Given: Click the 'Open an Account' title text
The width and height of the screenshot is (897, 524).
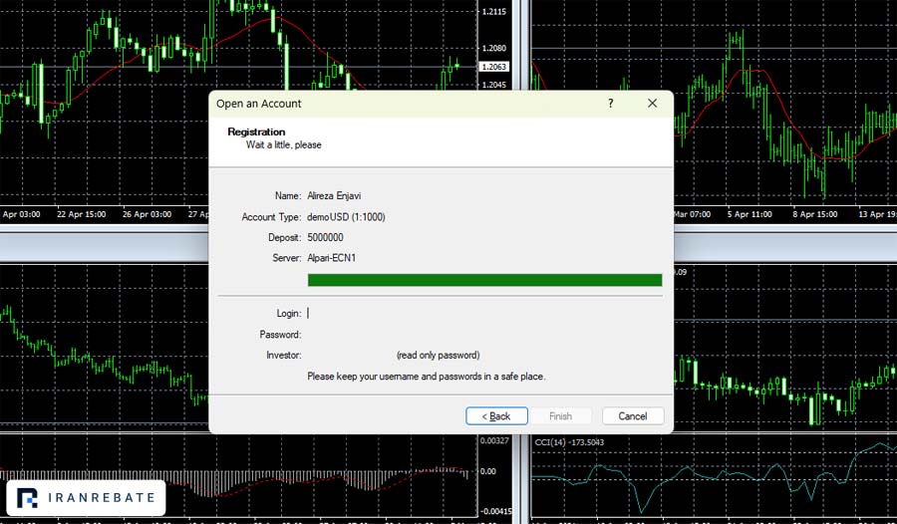Looking at the screenshot, I should click(x=258, y=104).
